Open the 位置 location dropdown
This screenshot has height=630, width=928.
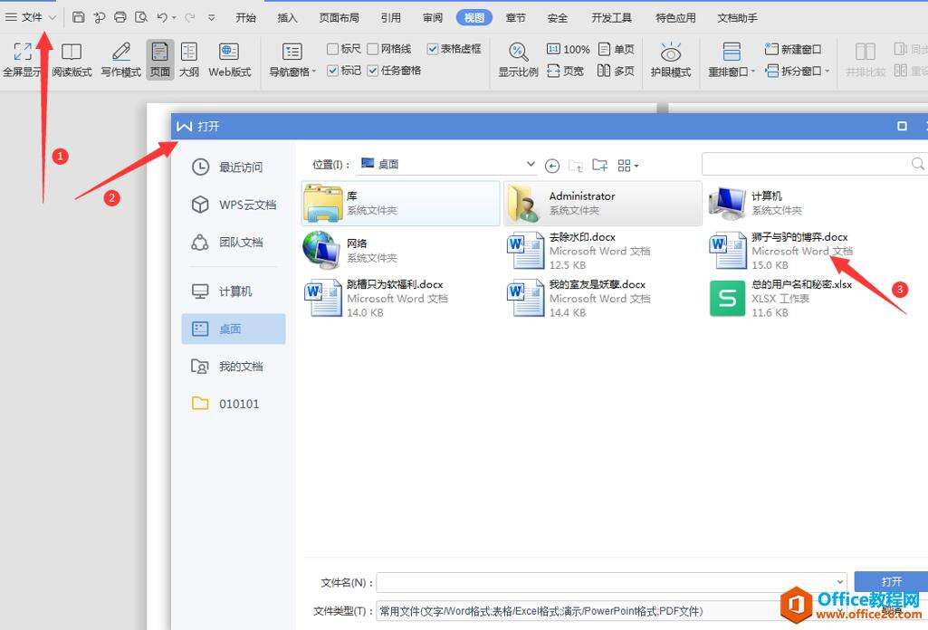(531, 164)
